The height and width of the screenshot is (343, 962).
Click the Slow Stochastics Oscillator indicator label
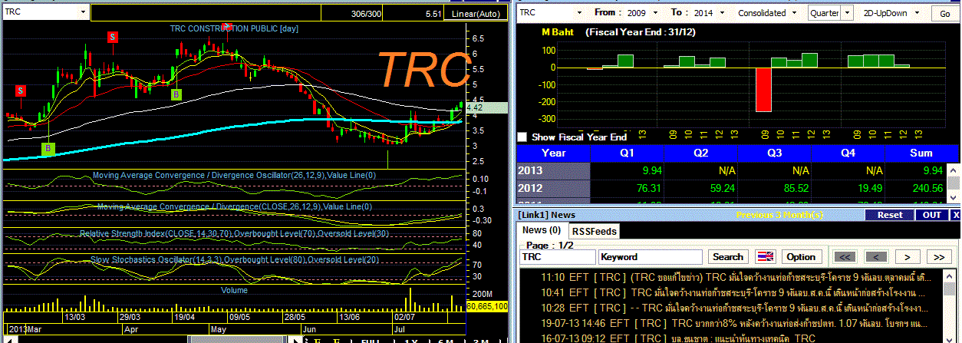point(235,261)
